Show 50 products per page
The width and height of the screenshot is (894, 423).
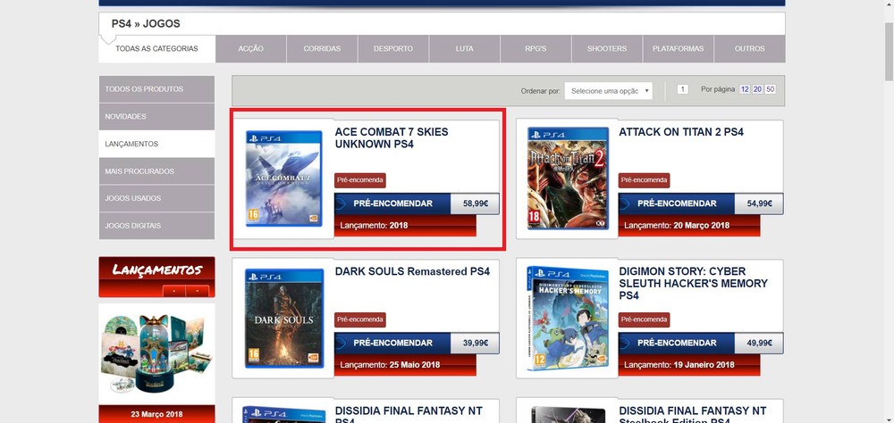click(771, 89)
